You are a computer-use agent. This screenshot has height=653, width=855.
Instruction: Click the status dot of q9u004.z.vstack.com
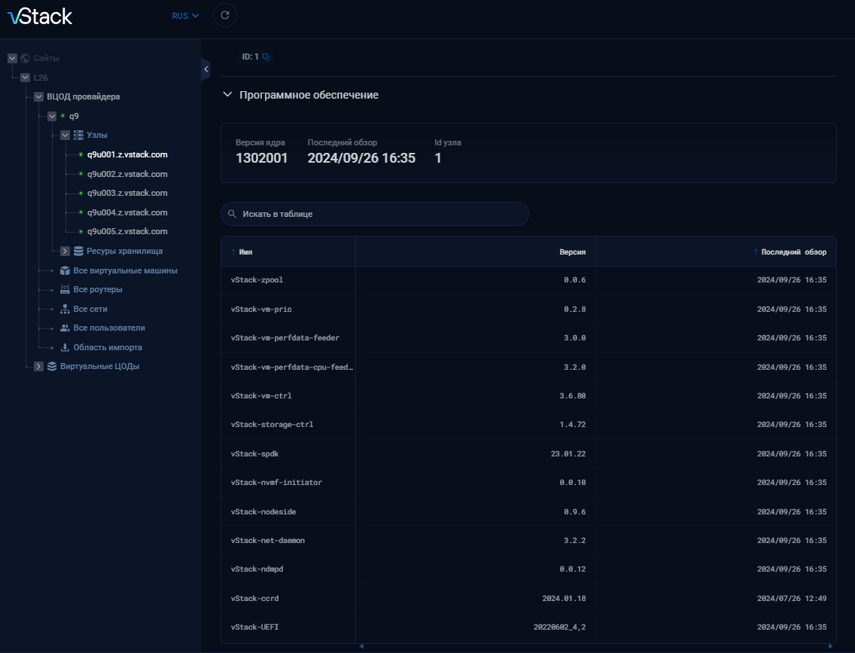coord(81,212)
